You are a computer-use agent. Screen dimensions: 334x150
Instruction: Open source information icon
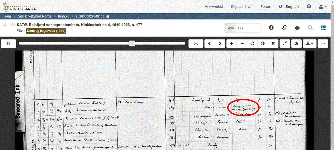pyautogui.click(x=271, y=27)
